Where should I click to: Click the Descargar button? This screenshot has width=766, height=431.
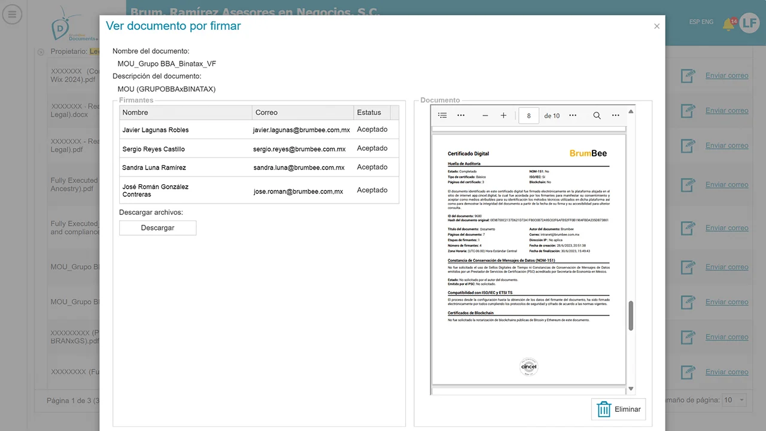click(157, 227)
